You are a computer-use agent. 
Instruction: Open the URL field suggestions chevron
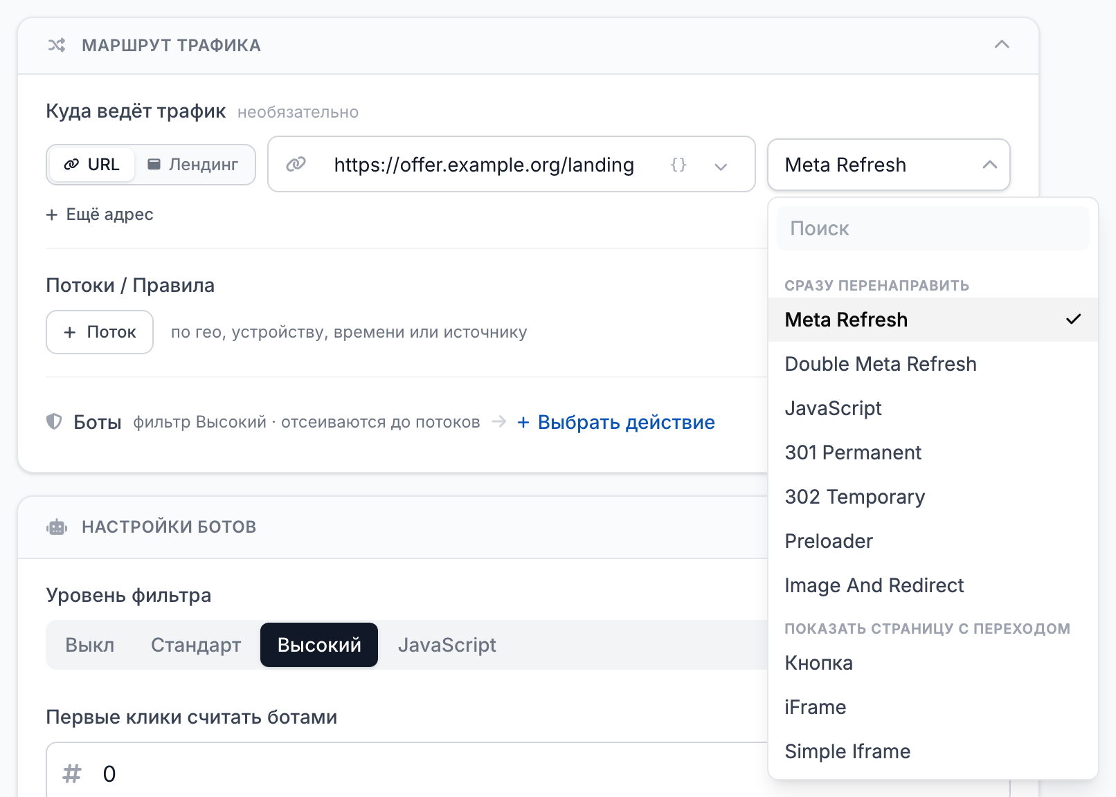point(721,166)
